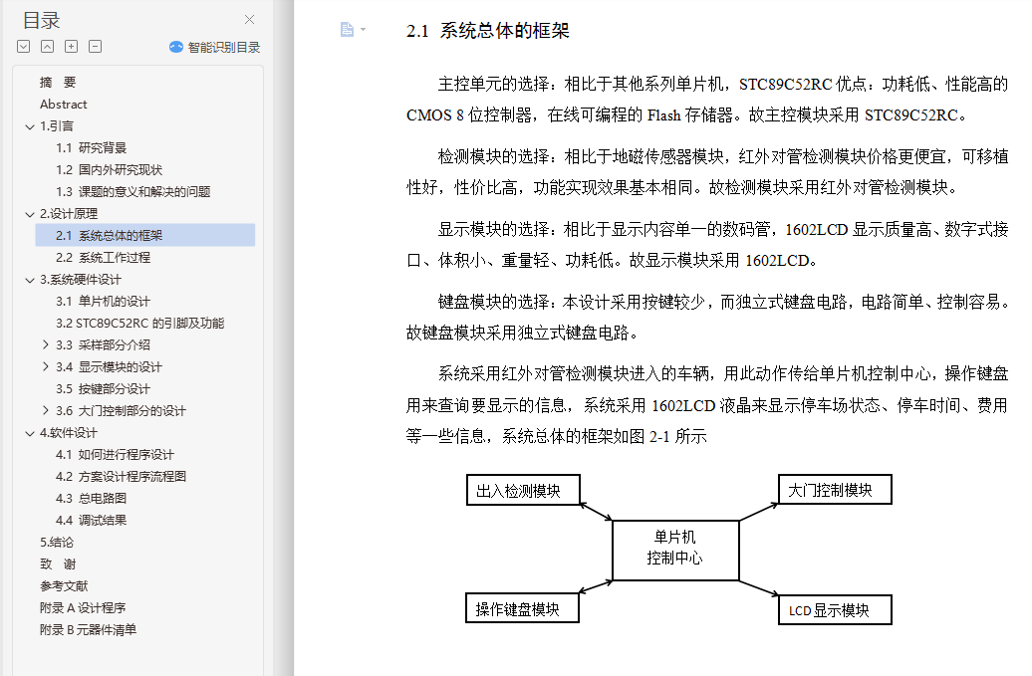Expand the 3.6 大门控制部分的设计 entry
This screenshot has height=676, width=1032.
click(x=46, y=410)
